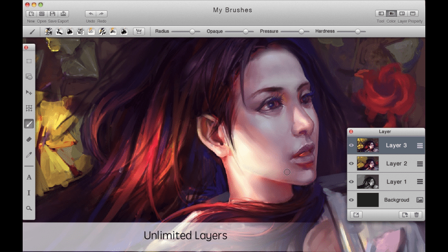Toggle visibility of Layer 1

(x=351, y=182)
